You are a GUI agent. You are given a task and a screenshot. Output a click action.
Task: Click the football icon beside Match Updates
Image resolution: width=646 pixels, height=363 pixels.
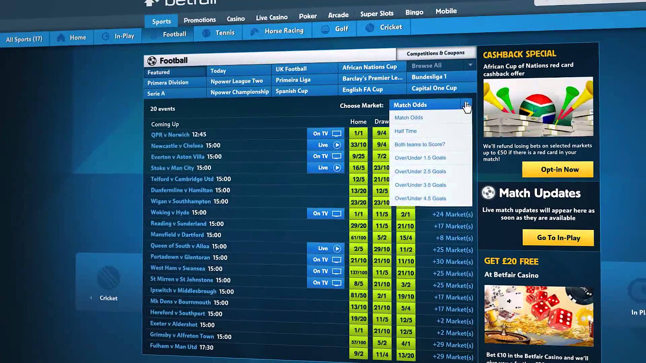tap(489, 193)
